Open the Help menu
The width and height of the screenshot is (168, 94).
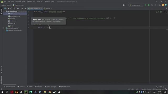52,2
